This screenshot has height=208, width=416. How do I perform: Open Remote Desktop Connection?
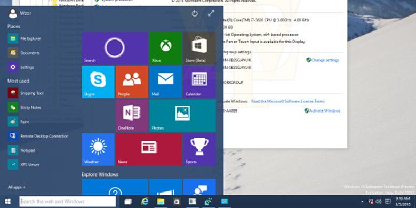click(38, 136)
